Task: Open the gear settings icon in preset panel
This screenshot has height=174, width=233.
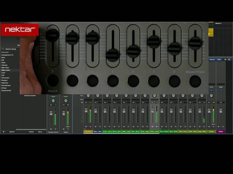Action: tap(4, 132)
